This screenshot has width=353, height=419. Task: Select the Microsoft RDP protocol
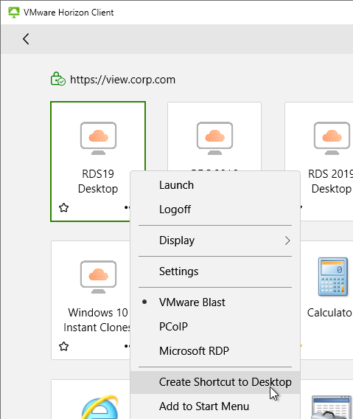click(x=215, y=350)
